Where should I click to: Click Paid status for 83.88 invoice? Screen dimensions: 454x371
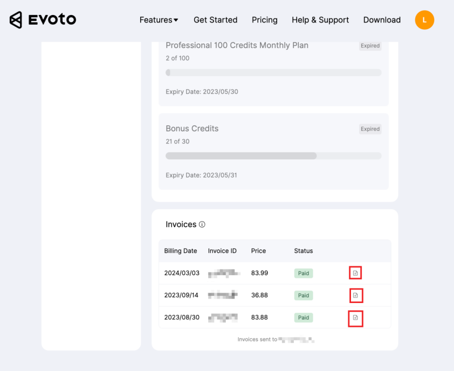pyautogui.click(x=304, y=317)
